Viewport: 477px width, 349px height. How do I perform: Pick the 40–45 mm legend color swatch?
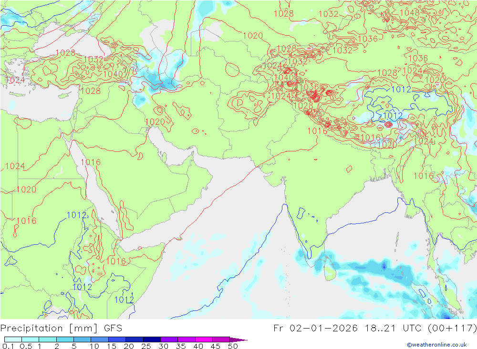click(x=204, y=339)
